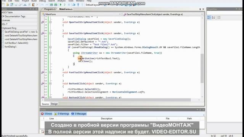Click the Step Over debug icon
Screen dimensions: 244x137
pos(74,5)
